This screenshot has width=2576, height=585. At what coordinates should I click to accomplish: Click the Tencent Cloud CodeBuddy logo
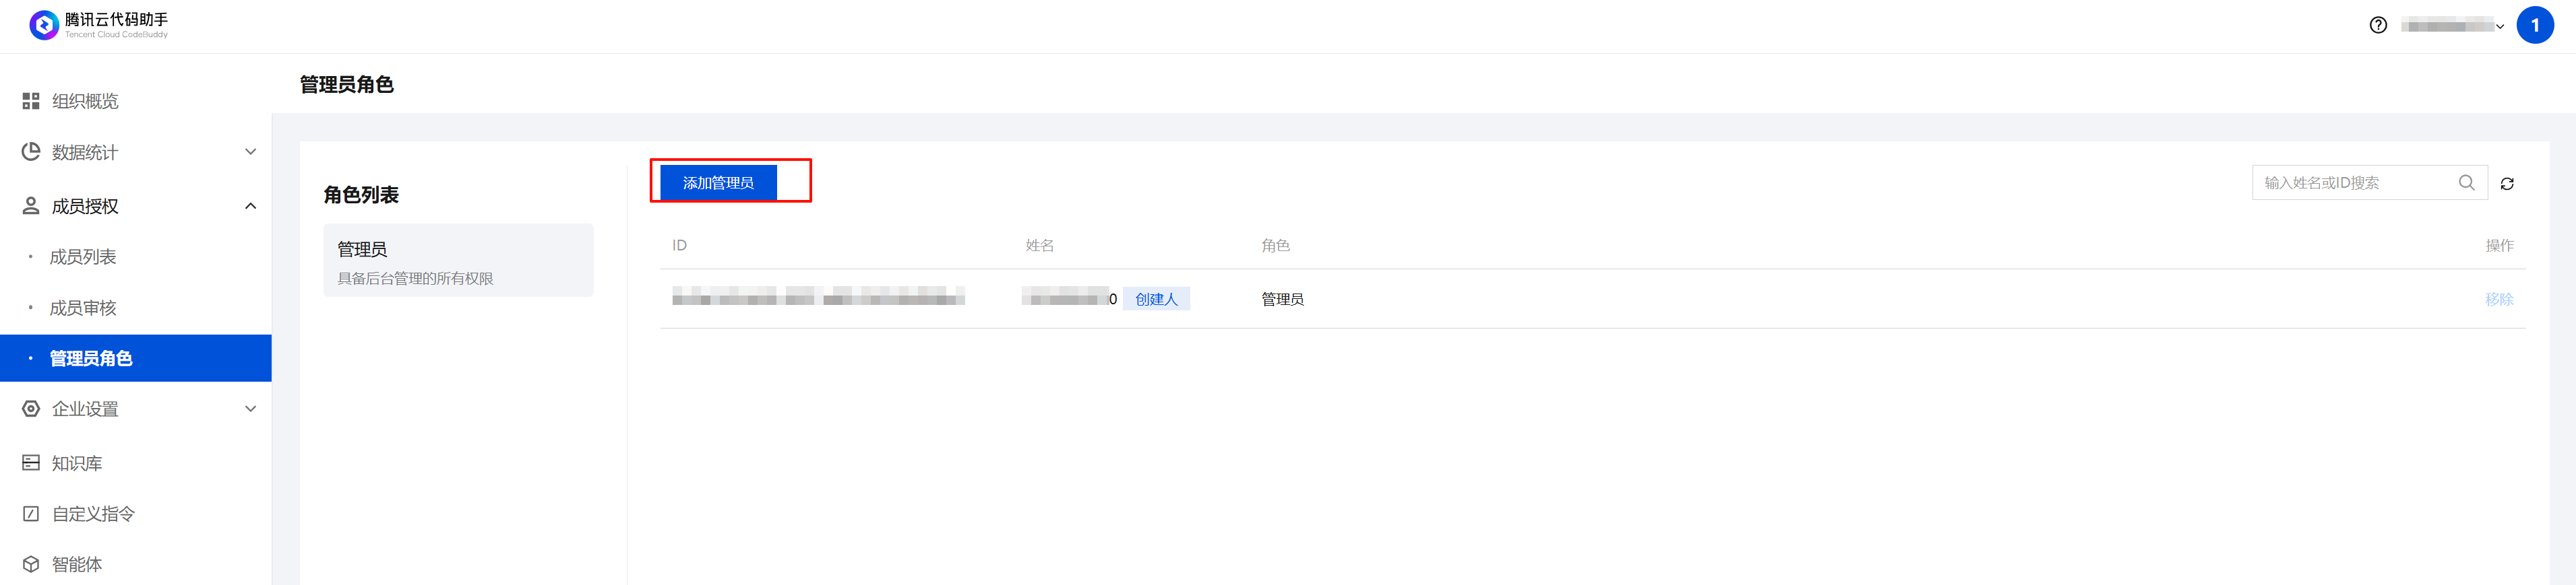coord(44,25)
